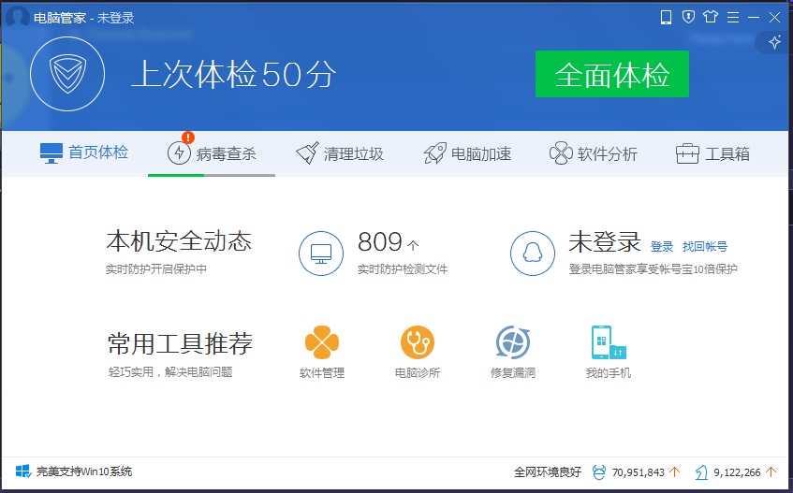Click 本机安全动态 heading
The height and width of the screenshot is (493, 793).
pos(179,241)
